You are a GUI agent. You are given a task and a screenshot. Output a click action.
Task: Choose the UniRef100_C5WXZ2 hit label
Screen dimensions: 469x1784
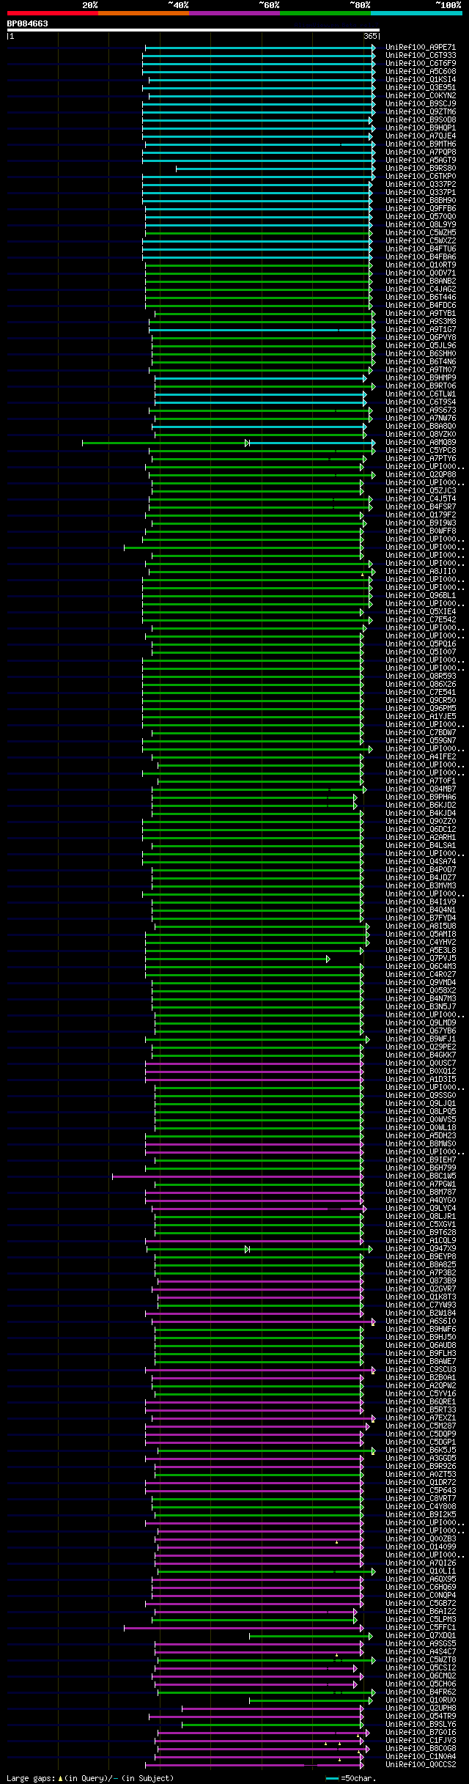[421, 241]
